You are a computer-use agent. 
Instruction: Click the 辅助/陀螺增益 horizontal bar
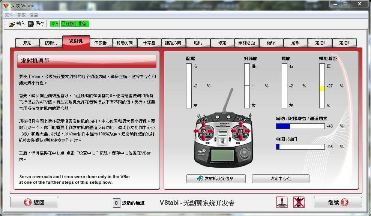click(300, 126)
